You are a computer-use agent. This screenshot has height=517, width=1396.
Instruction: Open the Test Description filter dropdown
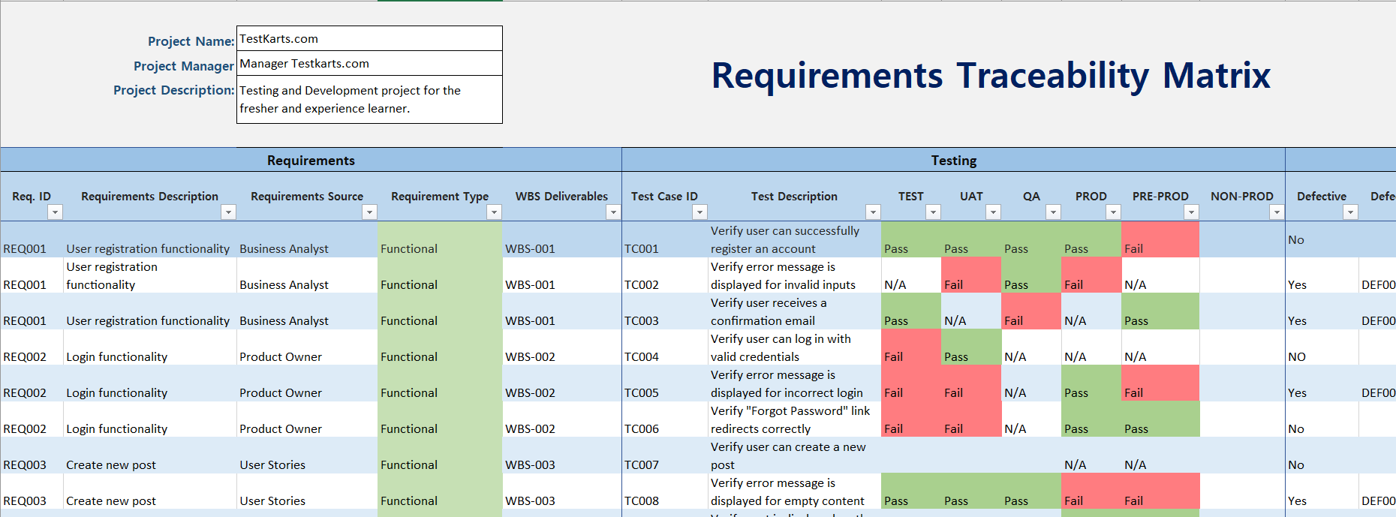[x=873, y=212]
